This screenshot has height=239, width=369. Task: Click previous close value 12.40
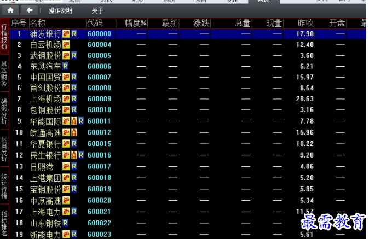click(305, 45)
